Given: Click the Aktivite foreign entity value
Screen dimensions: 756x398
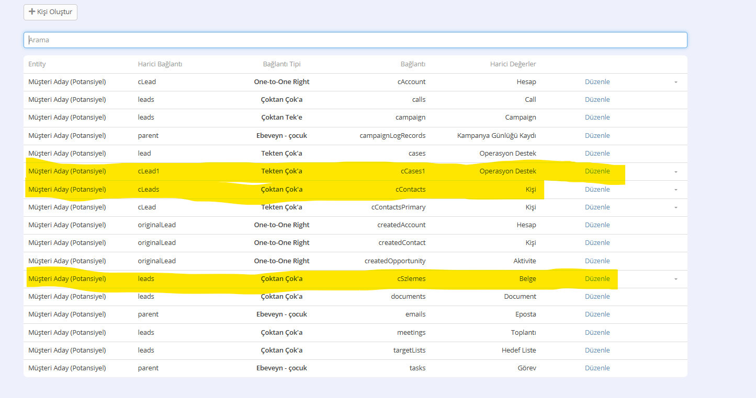Looking at the screenshot, I should (525, 261).
